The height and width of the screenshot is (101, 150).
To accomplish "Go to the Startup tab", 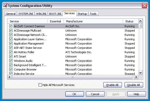I will [x=82, y=14].
